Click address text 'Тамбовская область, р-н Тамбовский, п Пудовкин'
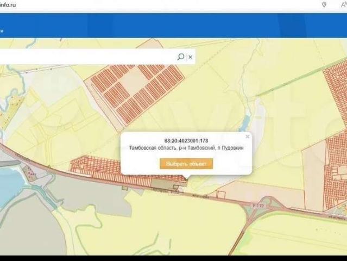 [186, 148]
